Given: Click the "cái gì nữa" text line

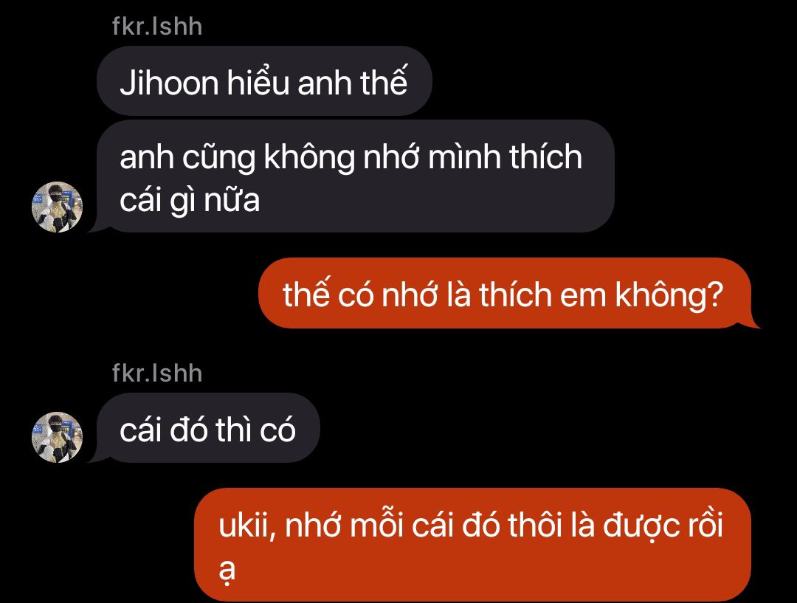Looking at the screenshot, I should click(x=190, y=200).
